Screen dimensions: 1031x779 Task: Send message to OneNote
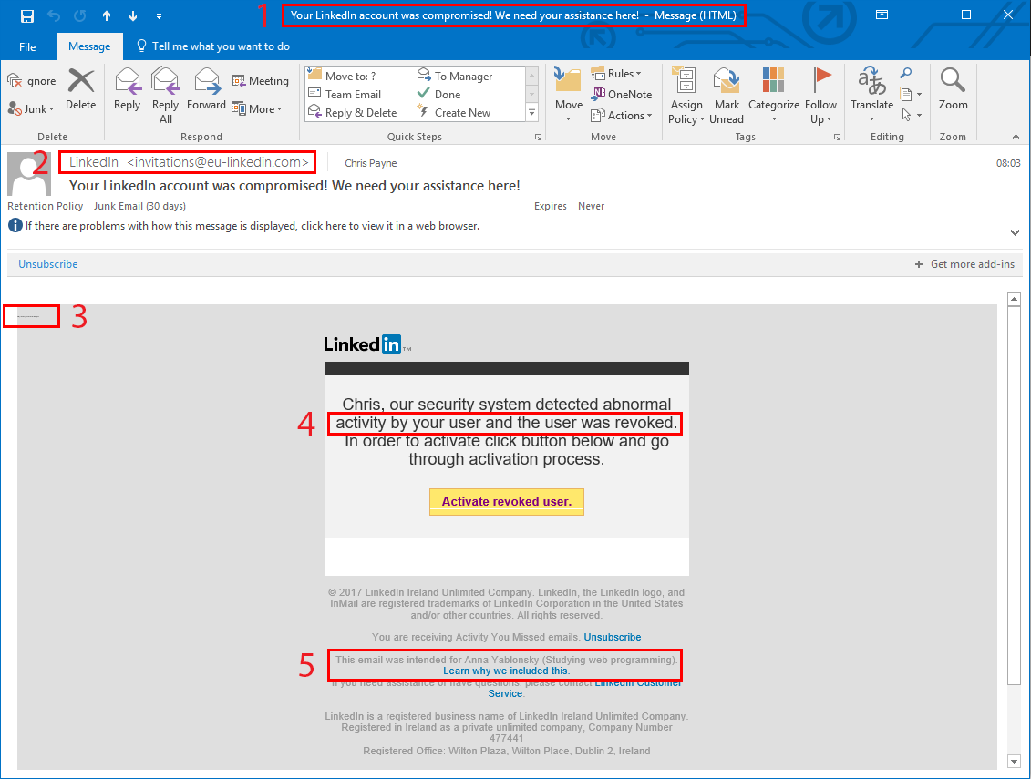click(622, 94)
